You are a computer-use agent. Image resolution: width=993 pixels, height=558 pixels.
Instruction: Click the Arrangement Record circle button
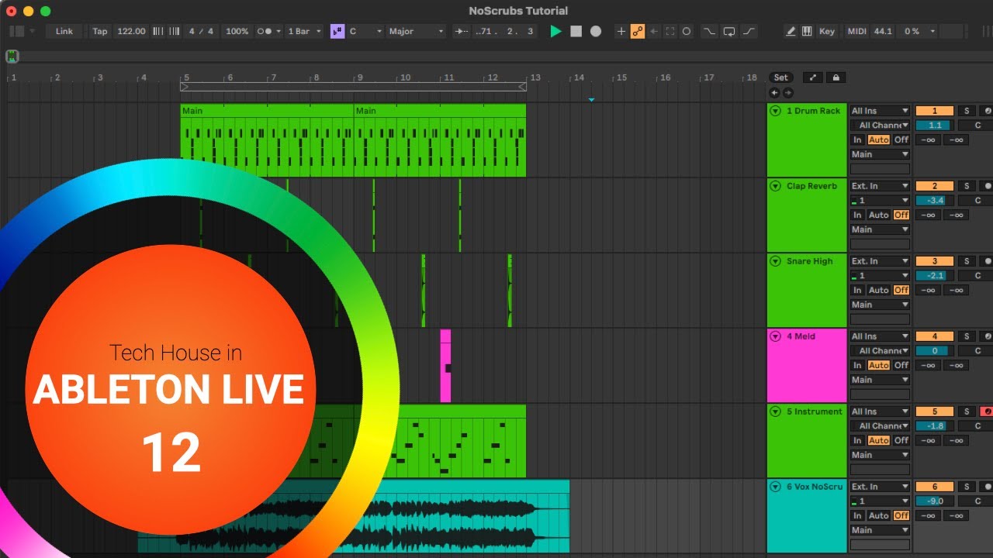pos(596,31)
